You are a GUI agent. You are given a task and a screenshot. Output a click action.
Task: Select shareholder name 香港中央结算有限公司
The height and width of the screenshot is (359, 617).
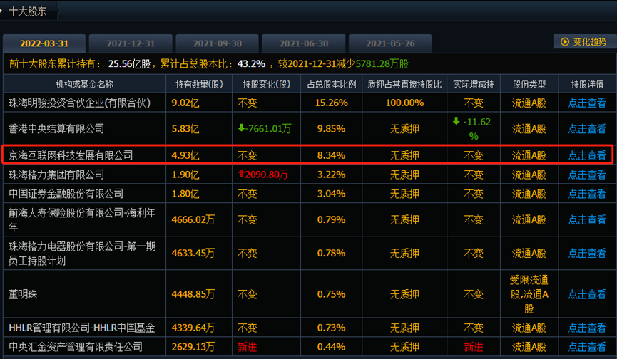[56, 129]
